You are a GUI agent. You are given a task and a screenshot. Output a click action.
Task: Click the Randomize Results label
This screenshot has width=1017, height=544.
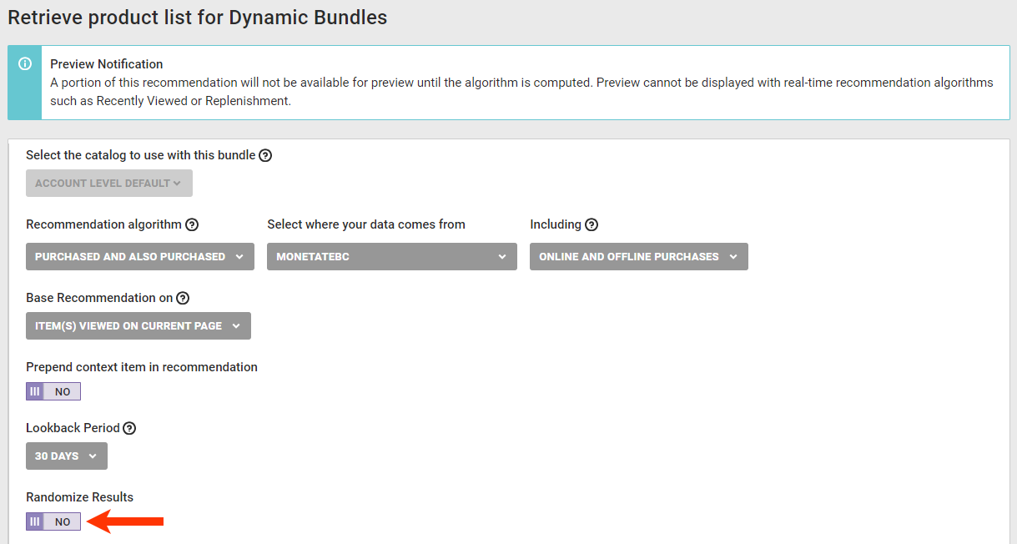click(x=79, y=497)
